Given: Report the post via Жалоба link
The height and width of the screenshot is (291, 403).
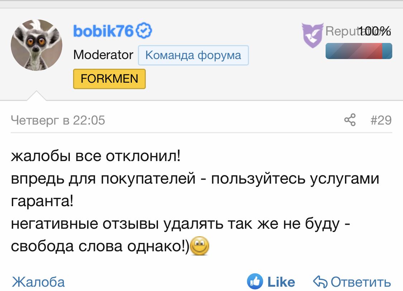Looking at the screenshot, I should (x=38, y=282).
